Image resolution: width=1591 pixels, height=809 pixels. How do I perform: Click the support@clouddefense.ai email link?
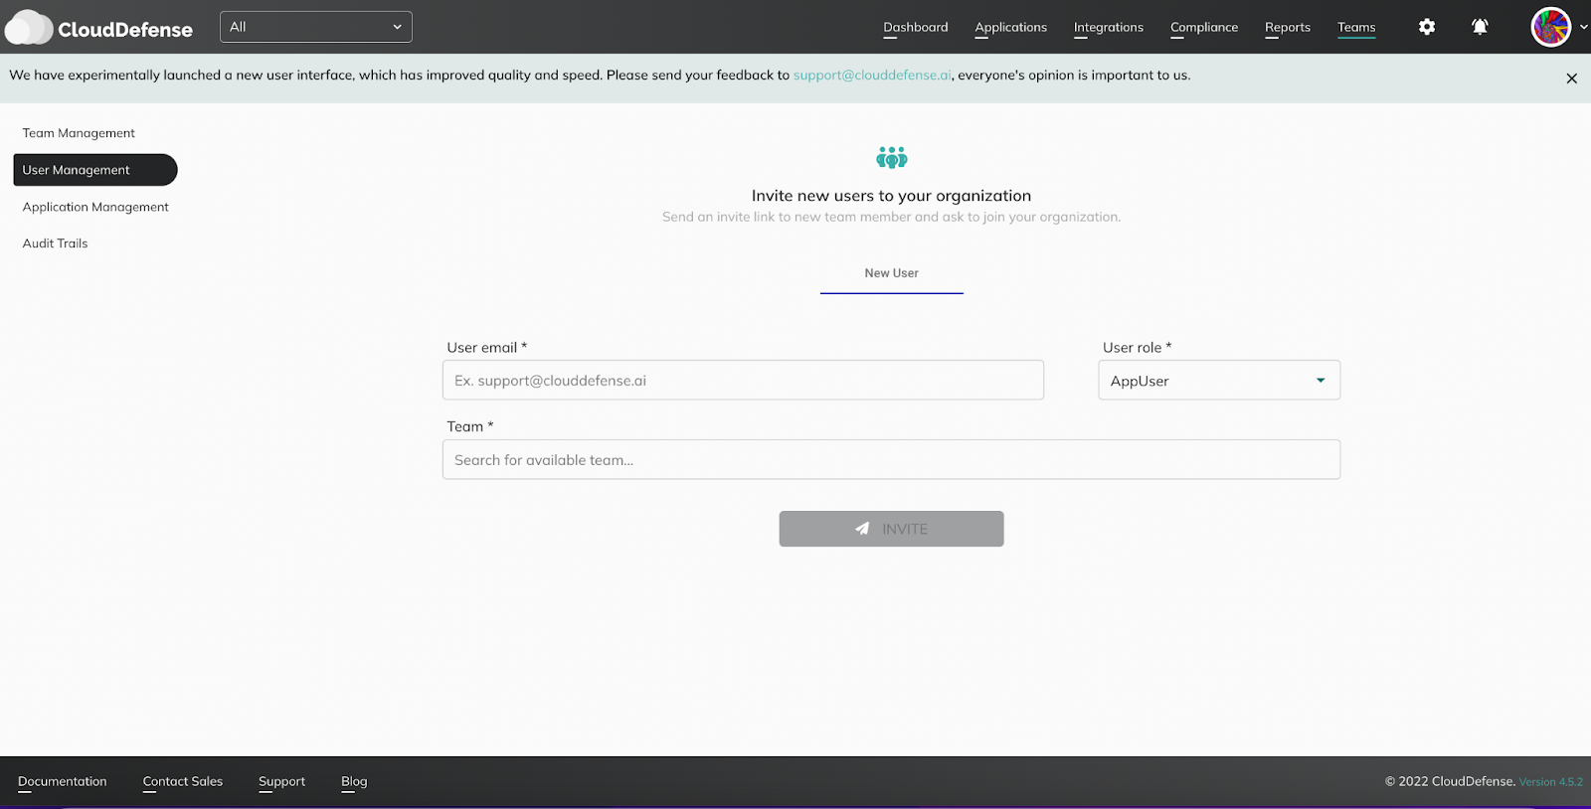pyautogui.click(x=872, y=76)
